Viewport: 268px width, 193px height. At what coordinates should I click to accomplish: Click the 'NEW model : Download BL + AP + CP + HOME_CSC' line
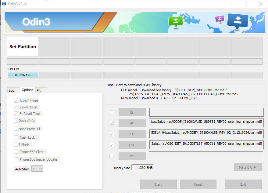point(159,98)
